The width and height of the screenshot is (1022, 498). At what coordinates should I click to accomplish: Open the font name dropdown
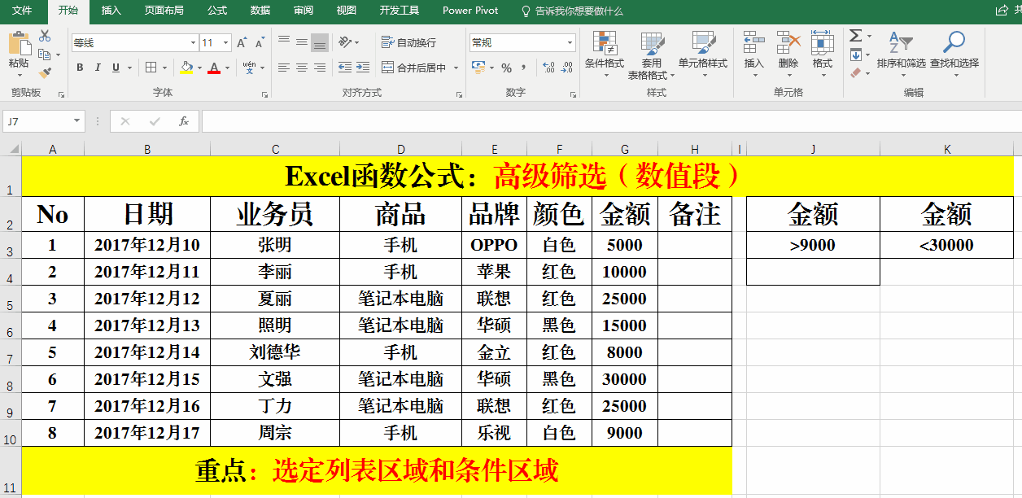click(x=193, y=43)
